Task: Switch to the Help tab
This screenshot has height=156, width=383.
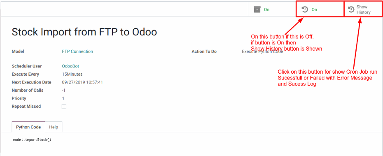Action: [54, 127]
